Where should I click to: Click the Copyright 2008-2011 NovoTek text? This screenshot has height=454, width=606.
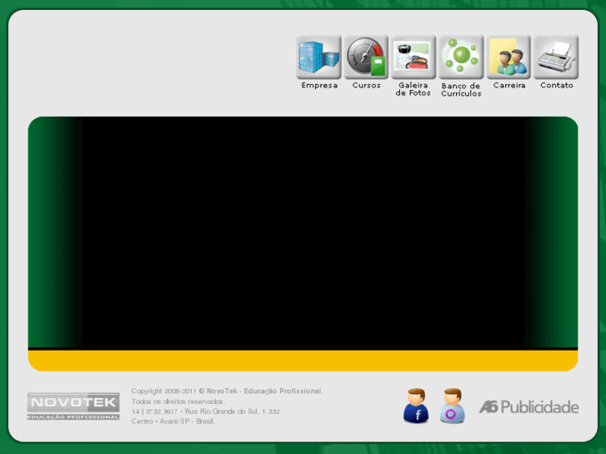click(227, 391)
